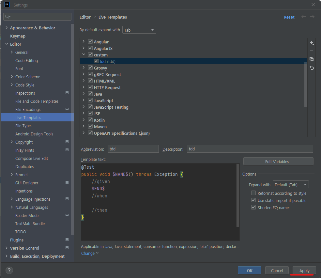Expand the Color Scheme settings node
Screen dimensions: 321x278
(12, 77)
